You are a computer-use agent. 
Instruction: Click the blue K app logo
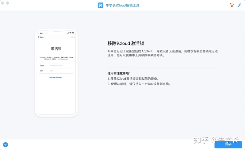(101, 5)
